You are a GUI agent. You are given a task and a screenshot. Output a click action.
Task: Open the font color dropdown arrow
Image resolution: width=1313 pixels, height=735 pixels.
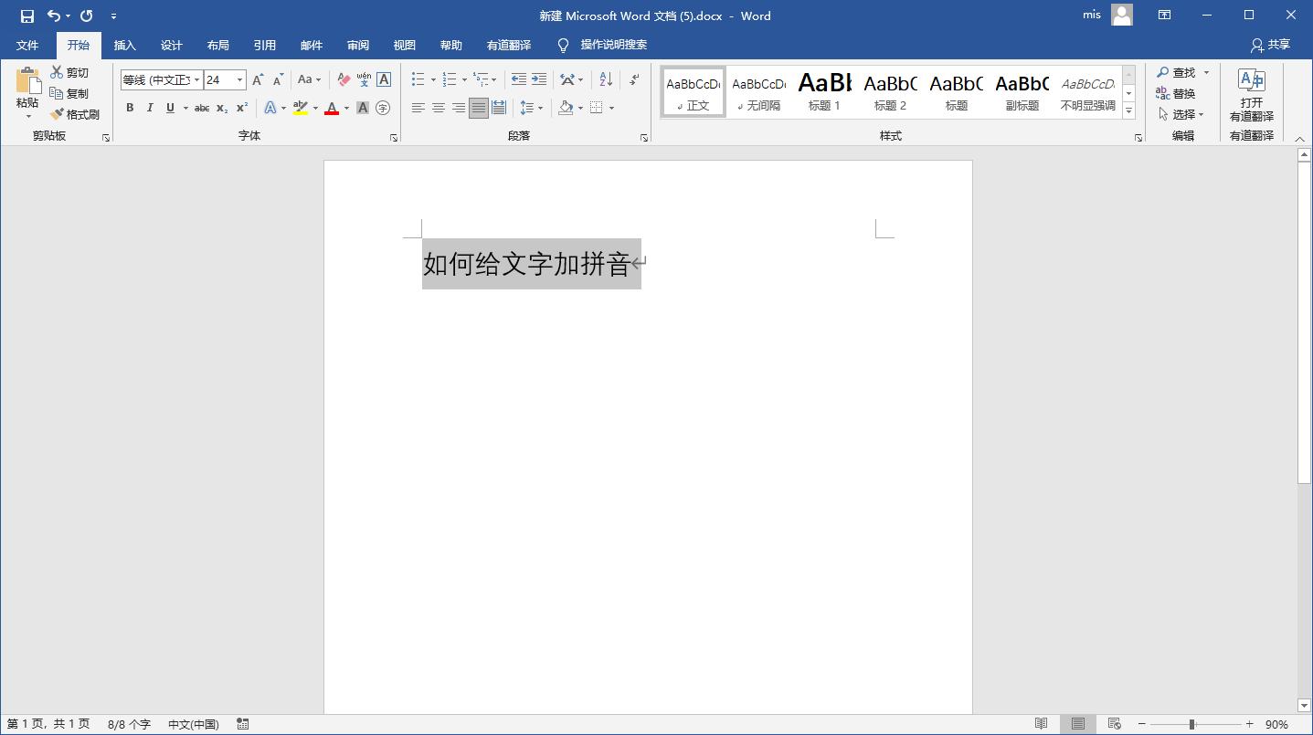point(344,108)
